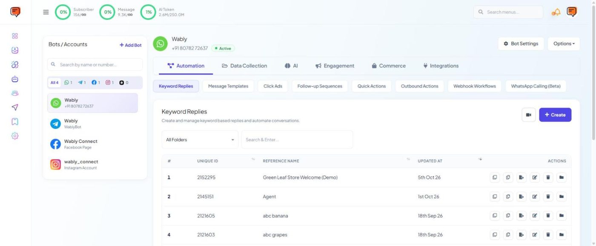
Task: Focus the Search & Enter keyword field
Action: coord(297,139)
